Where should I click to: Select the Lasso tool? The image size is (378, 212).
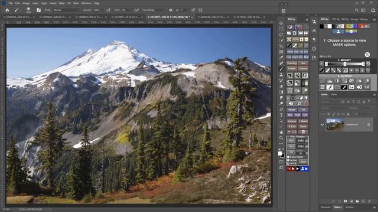point(281,35)
